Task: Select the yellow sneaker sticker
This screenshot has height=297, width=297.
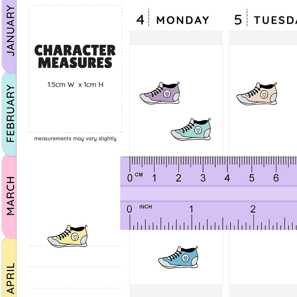Action: coord(68,236)
